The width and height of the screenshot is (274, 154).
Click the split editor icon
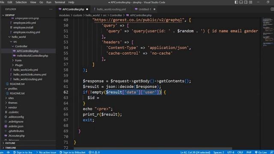(272, 9)
